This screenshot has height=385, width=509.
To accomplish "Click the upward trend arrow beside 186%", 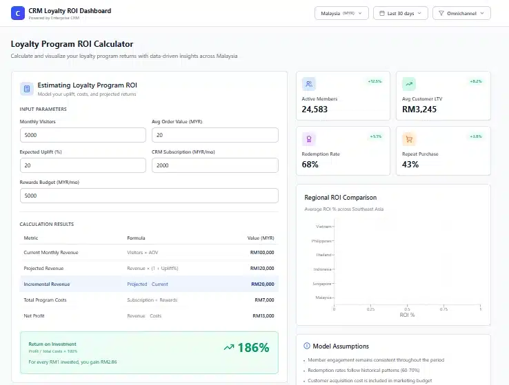I will [229, 348].
